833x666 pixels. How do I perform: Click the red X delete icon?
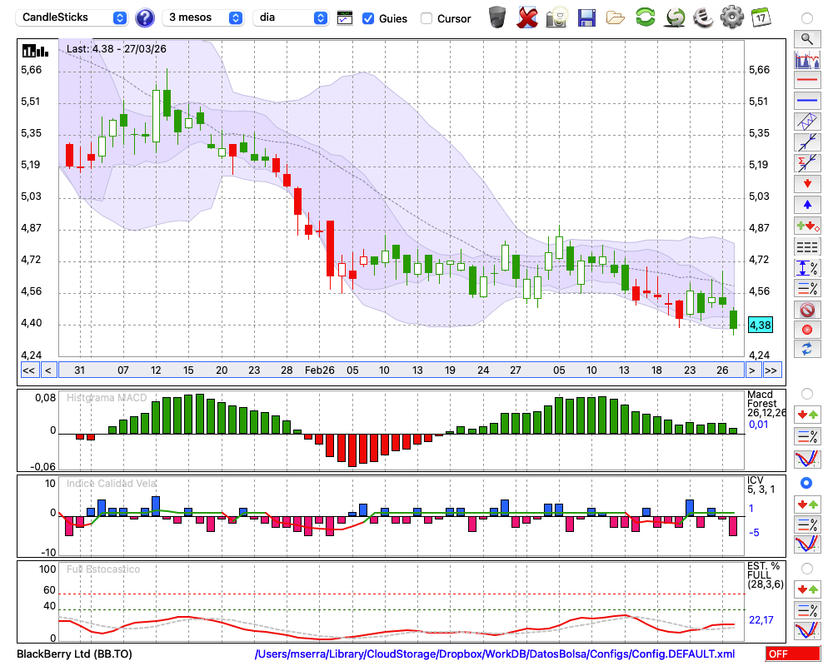coord(527,17)
